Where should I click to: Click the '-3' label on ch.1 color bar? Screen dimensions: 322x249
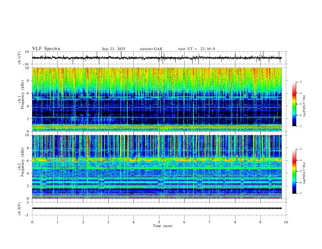click(300, 82)
